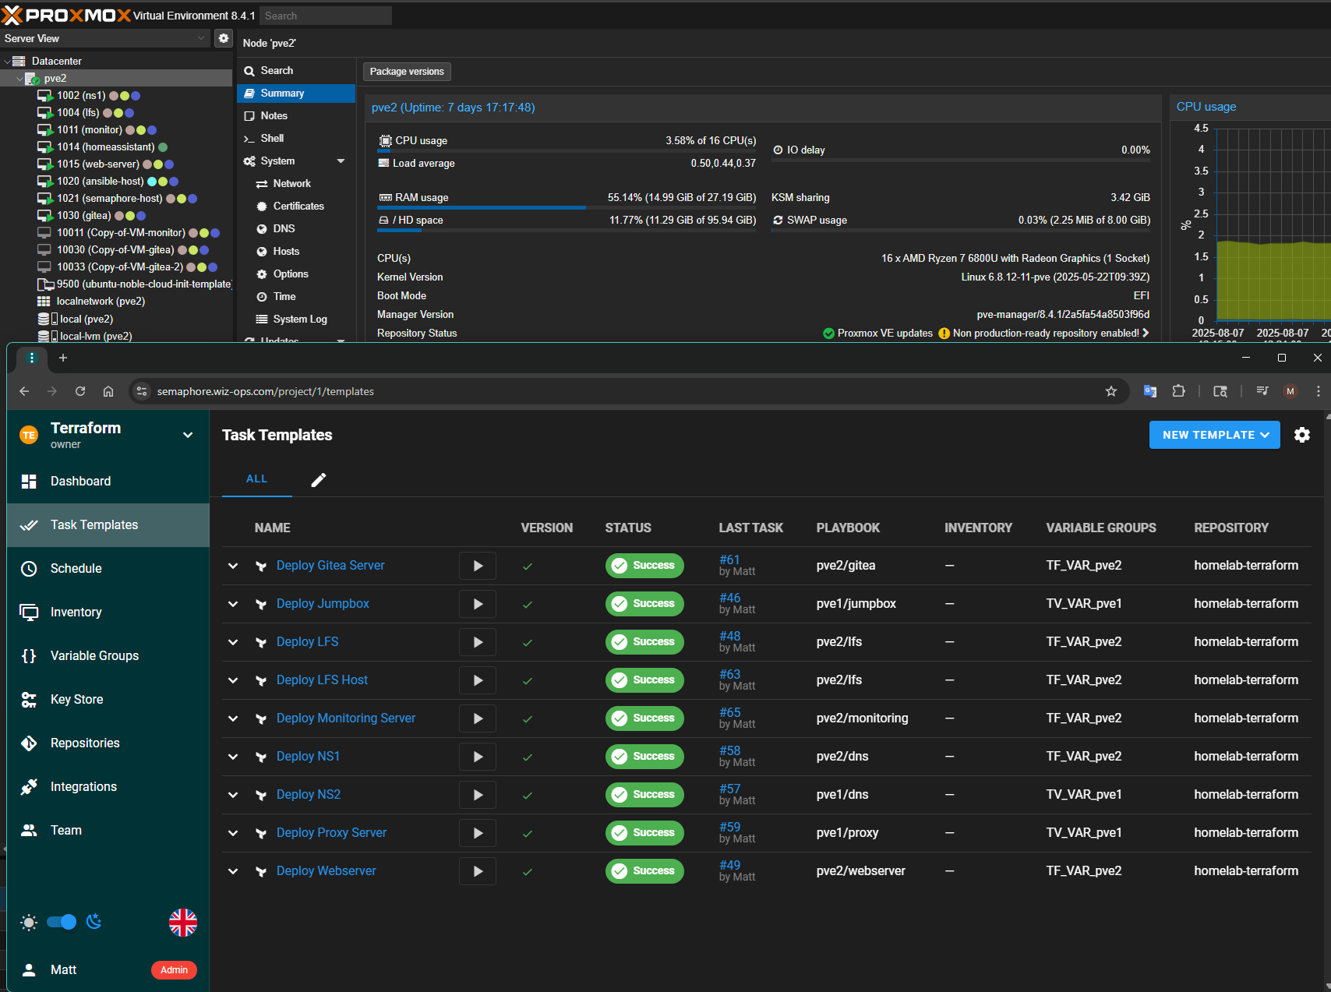
Task: Select the Shell item in node menu
Action: point(272,139)
